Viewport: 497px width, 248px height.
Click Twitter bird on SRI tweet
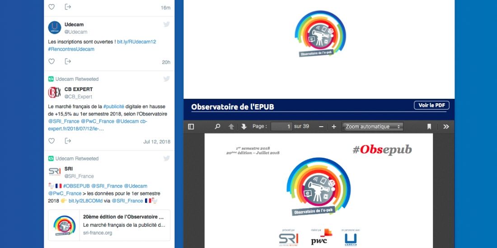tap(166, 158)
